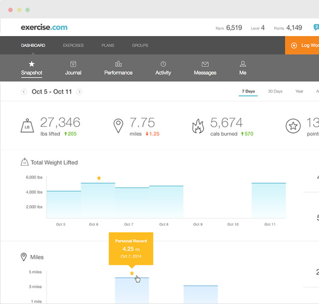319x304 pixels.
Task: Switch to the 30 Days tab
Action: (275, 91)
